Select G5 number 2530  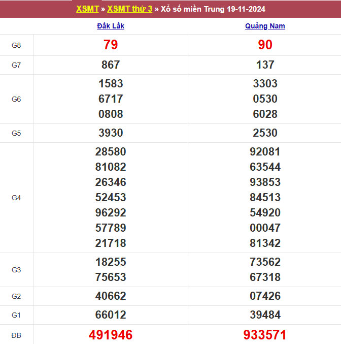point(265,133)
